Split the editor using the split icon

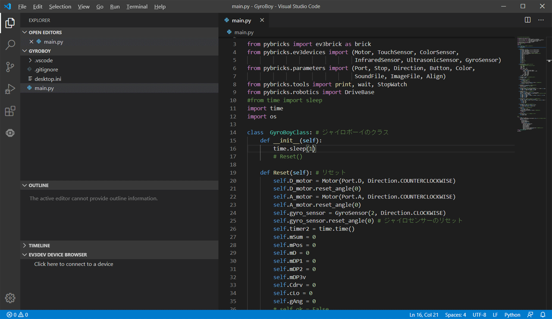click(527, 20)
